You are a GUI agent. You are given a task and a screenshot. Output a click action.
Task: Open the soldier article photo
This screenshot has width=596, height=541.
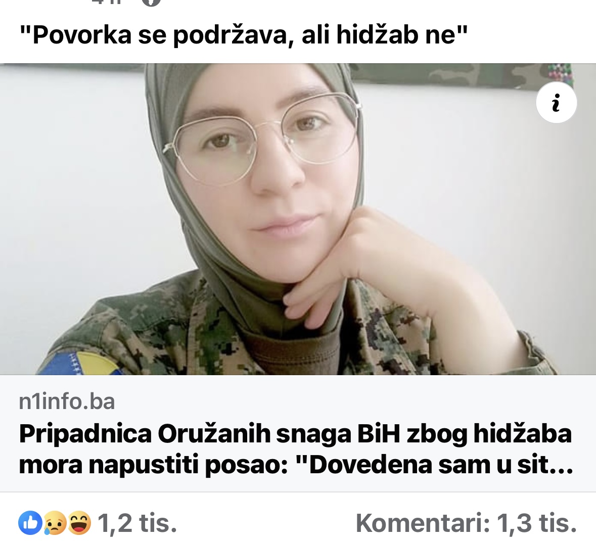[x=298, y=219]
